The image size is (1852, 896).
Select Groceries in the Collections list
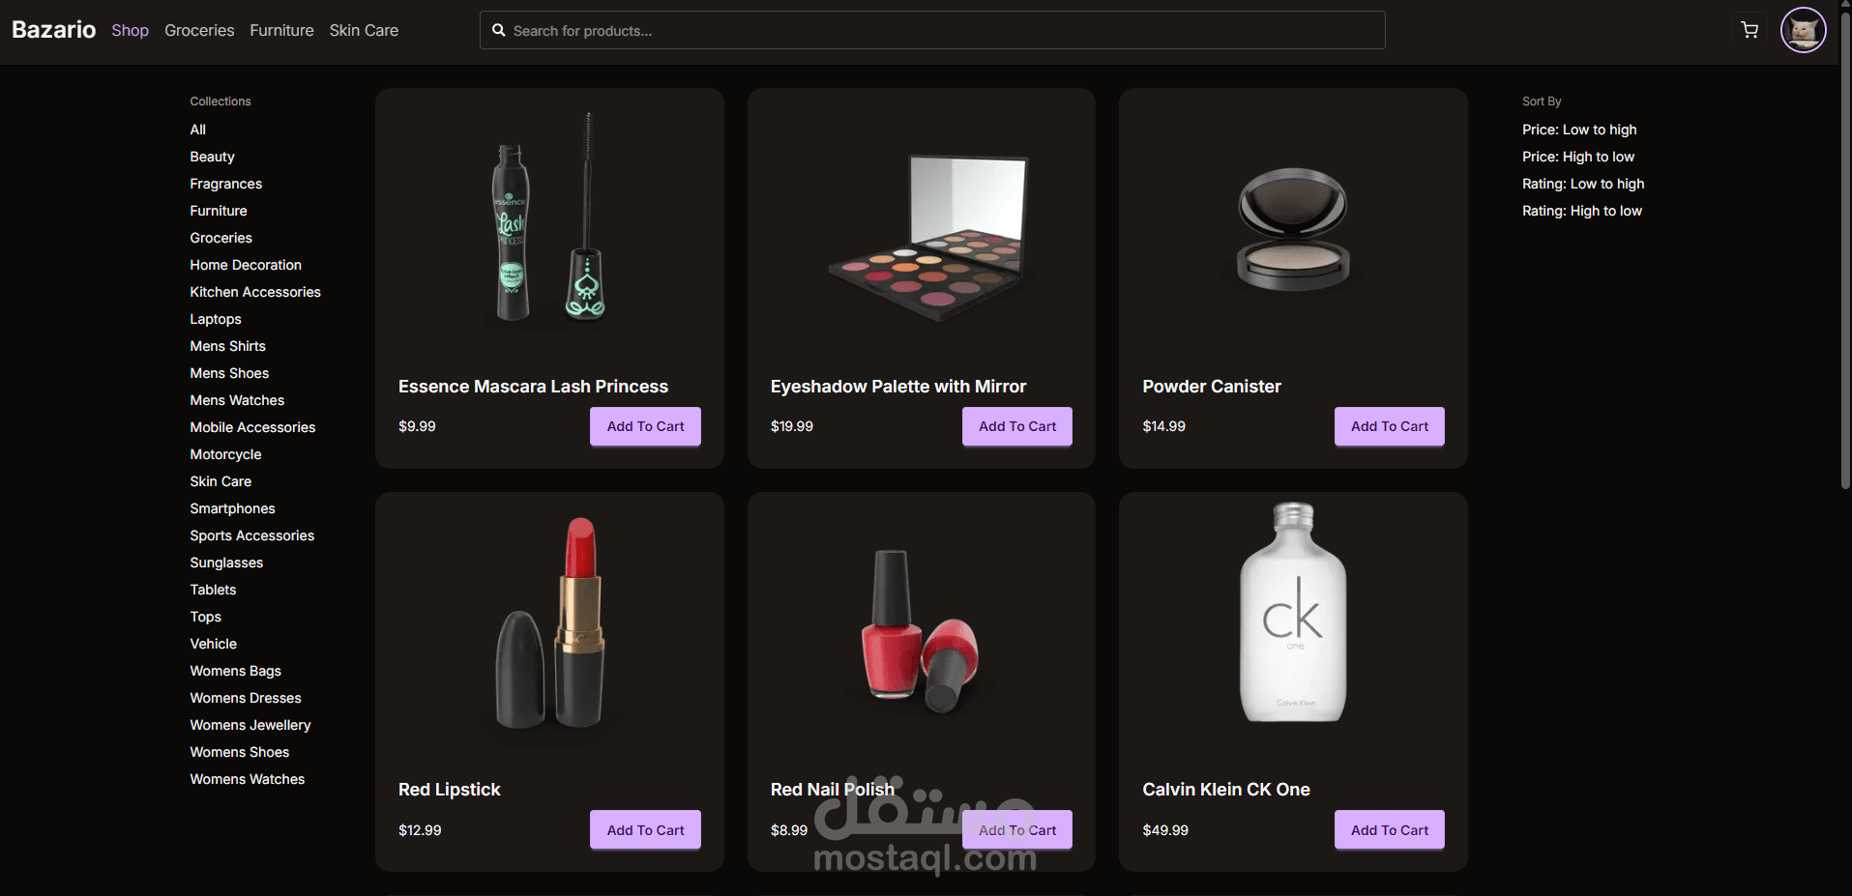point(220,238)
